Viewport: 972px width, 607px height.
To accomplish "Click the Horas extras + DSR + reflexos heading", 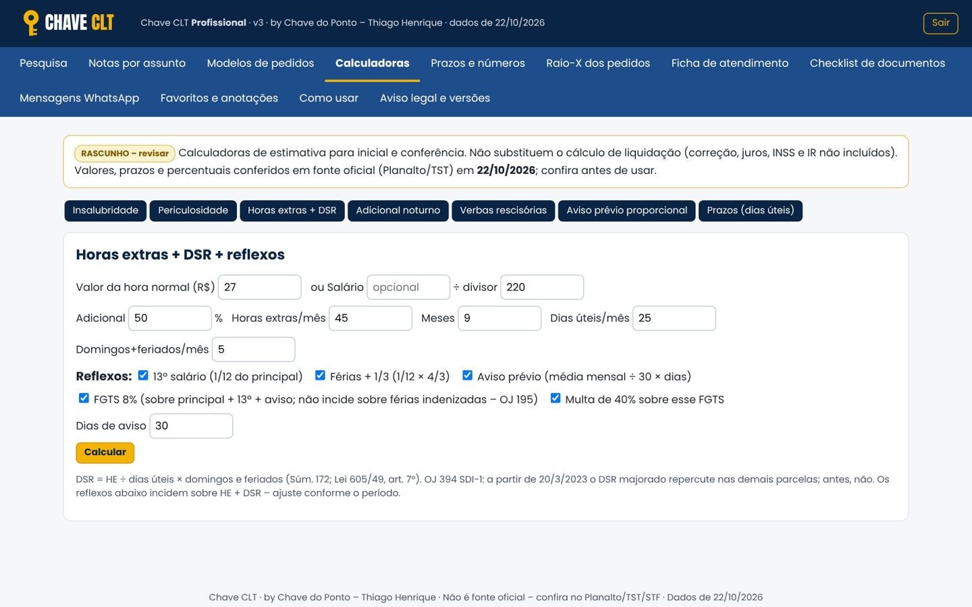I will [x=180, y=255].
